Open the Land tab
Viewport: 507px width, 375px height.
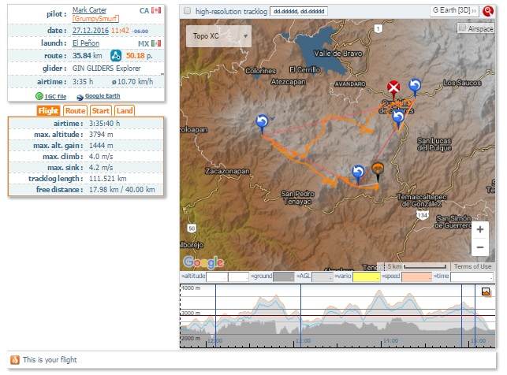pyautogui.click(x=125, y=111)
